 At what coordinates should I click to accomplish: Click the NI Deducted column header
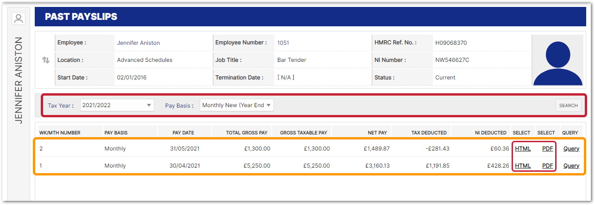[490, 133]
